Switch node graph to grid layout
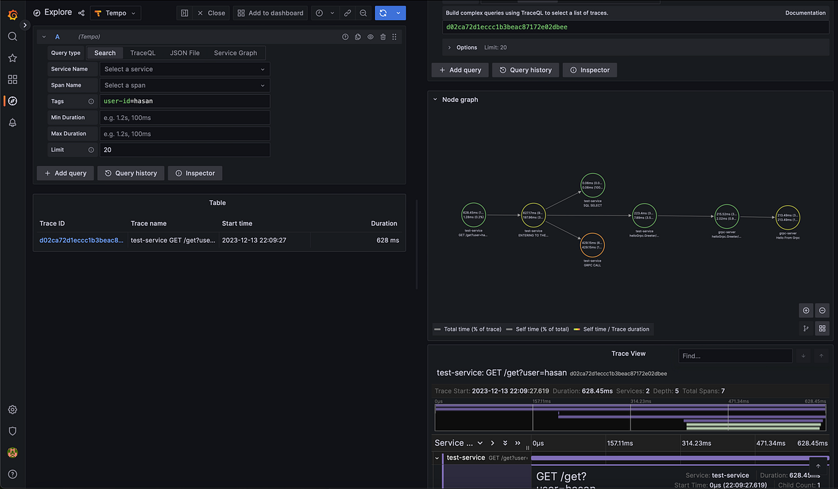Image resolution: width=838 pixels, height=489 pixels. [x=822, y=329]
